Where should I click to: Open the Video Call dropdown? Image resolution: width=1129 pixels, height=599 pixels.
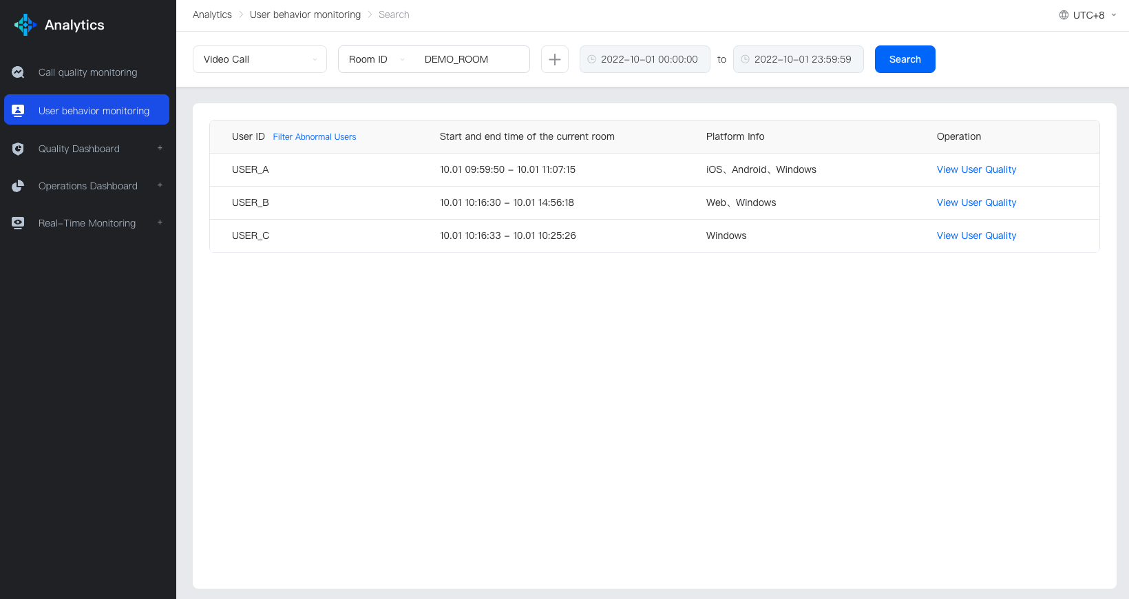(260, 59)
